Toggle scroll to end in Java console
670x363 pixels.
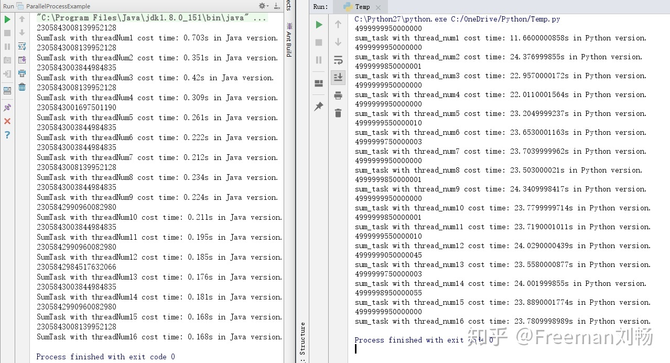[22, 60]
